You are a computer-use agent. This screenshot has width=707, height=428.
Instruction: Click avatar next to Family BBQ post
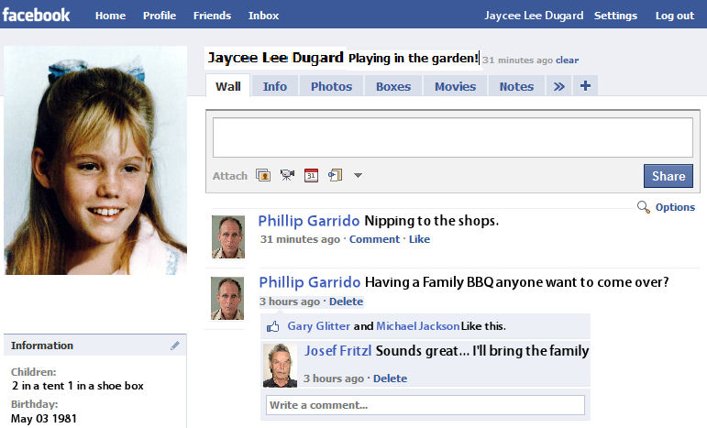click(x=227, y=298)
